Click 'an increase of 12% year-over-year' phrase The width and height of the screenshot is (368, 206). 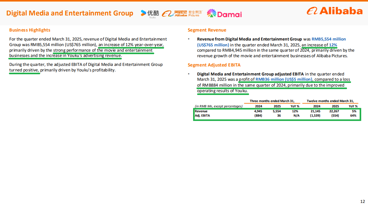coord(131,45)
